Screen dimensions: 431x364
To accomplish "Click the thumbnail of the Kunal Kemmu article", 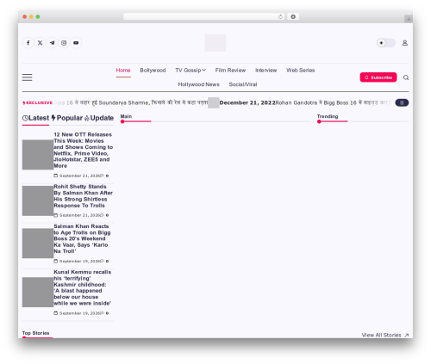I will point(38,292).
